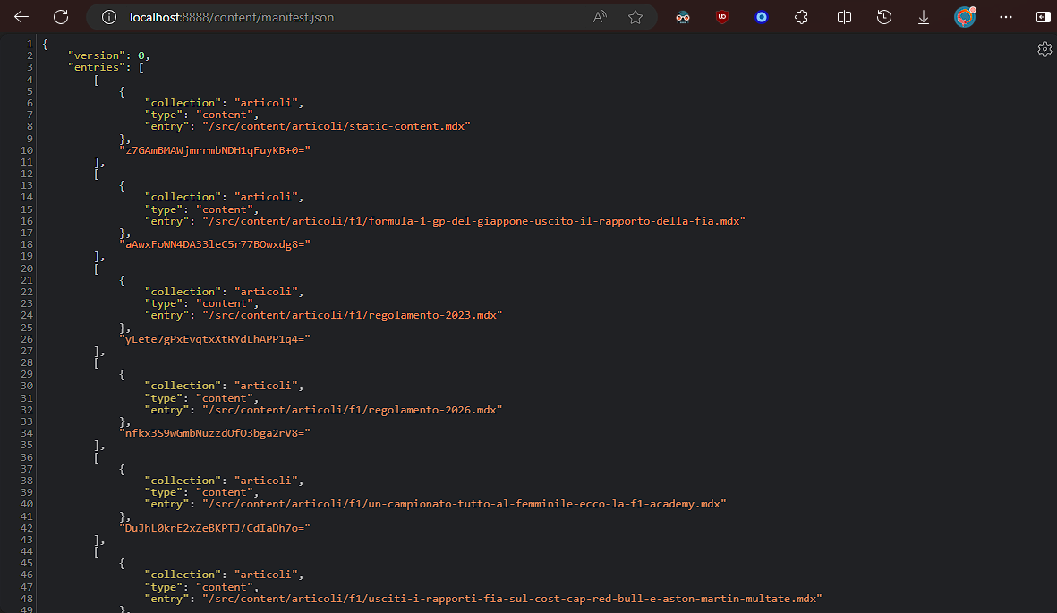Open split screen view
The width and height of the screenshot is (1057, 613).
[x=844, y=17]
